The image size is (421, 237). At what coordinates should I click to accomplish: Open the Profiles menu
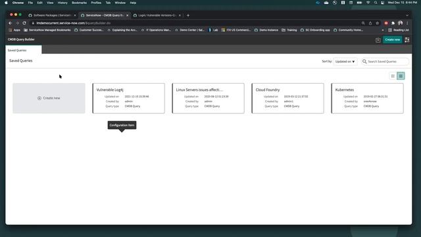pos(96,3)
